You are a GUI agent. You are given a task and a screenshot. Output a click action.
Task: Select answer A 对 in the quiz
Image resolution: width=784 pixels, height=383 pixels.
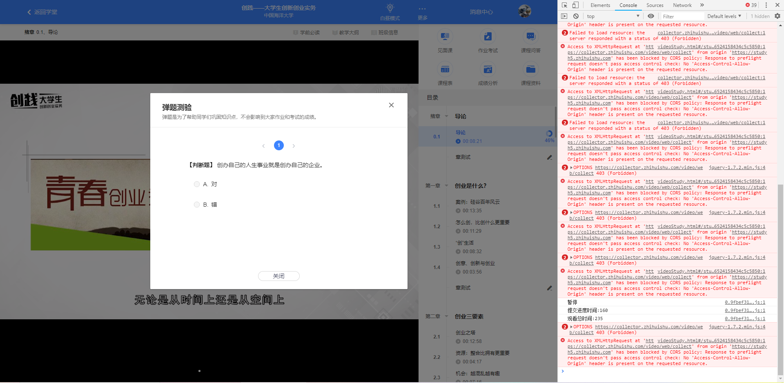pos(196,184)
